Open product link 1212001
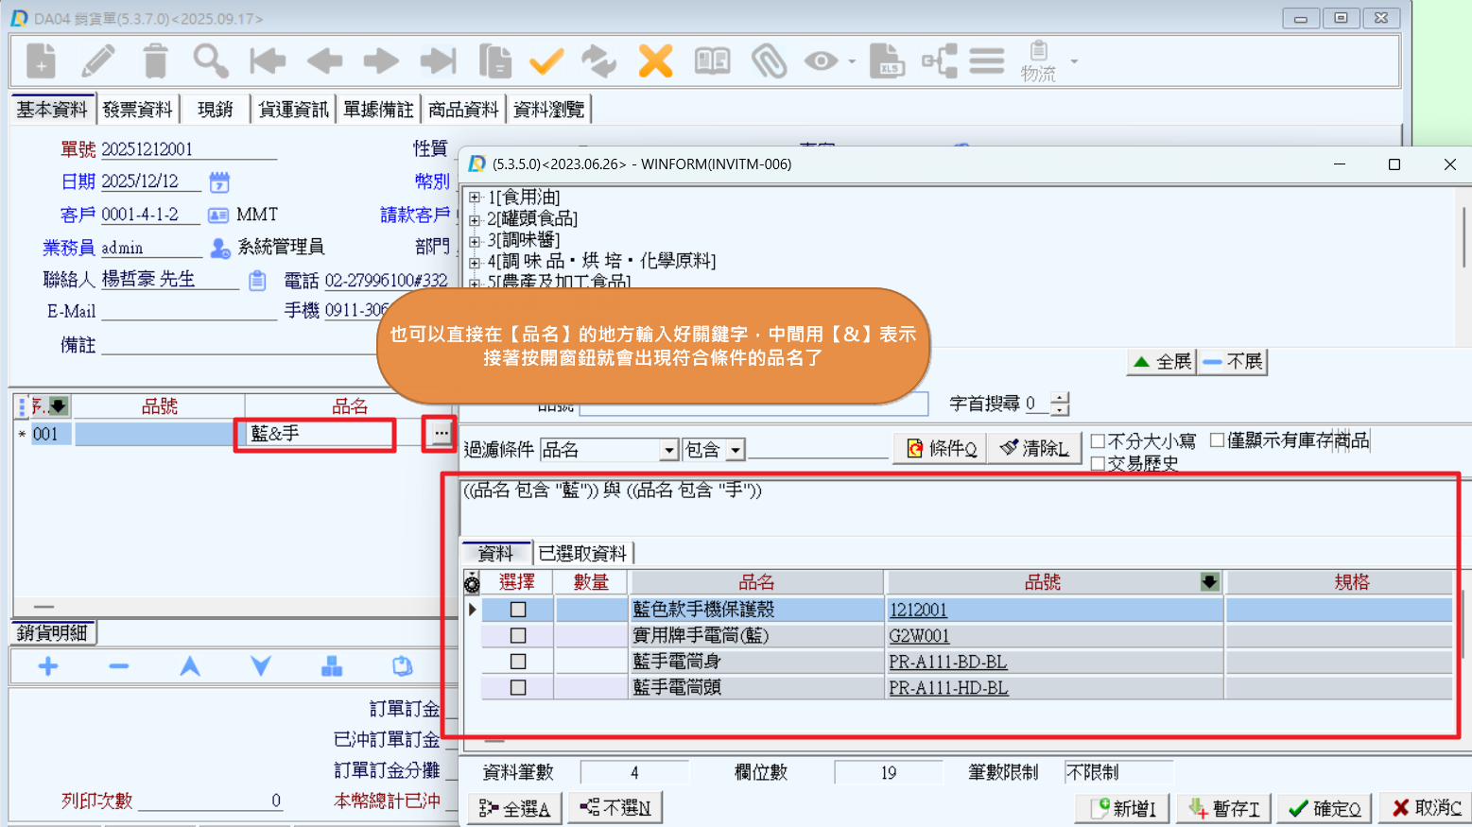 tap(917, 610)
